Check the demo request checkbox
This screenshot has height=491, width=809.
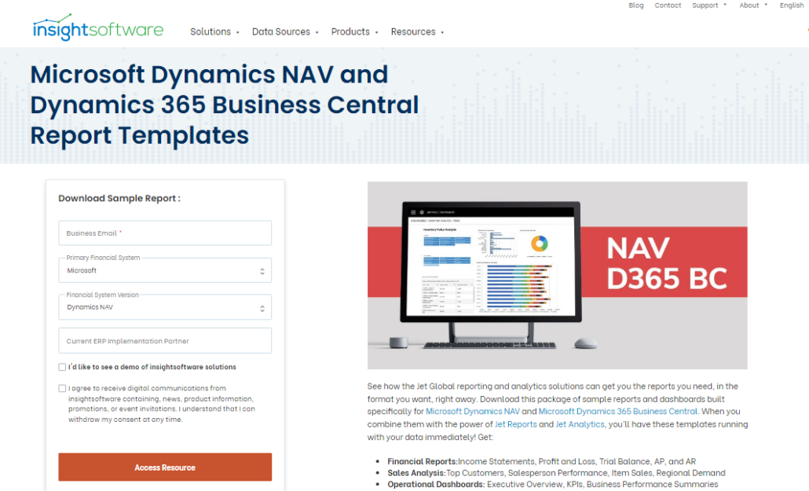(62, 367)
